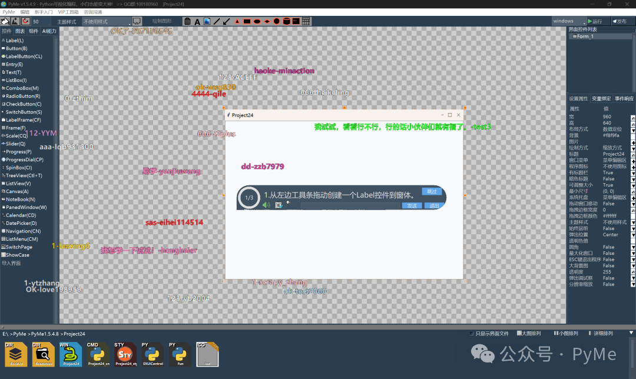Image resolution: width=636 pixels, height=379 pixels.
Task: Open the VIP工具箱 menu
Action: tap(68, 12)
